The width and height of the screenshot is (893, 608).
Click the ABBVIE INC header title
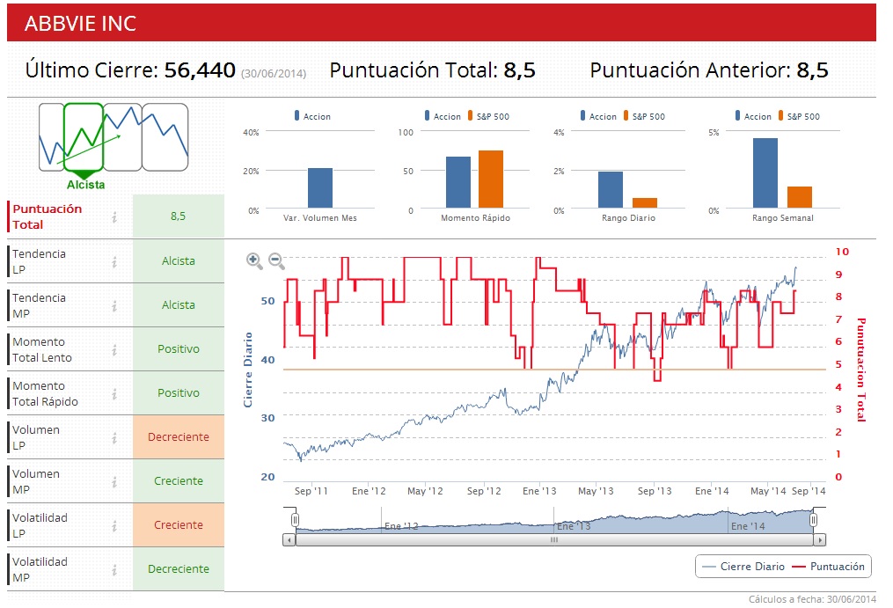80,24
